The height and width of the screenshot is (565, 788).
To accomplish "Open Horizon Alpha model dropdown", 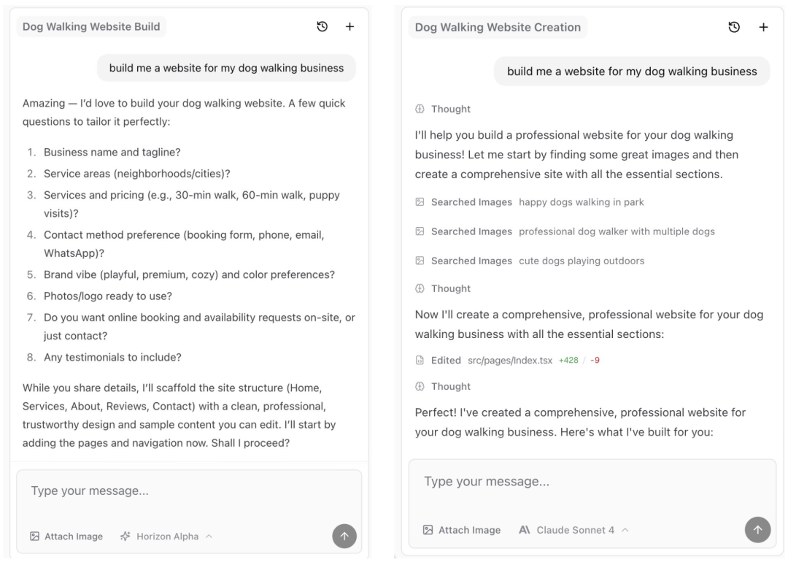I will [167, 537].
